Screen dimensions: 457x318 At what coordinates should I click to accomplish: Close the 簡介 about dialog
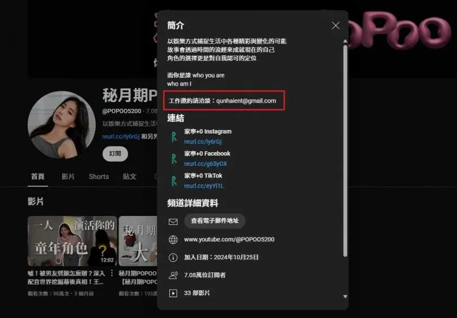coord(336,25)
